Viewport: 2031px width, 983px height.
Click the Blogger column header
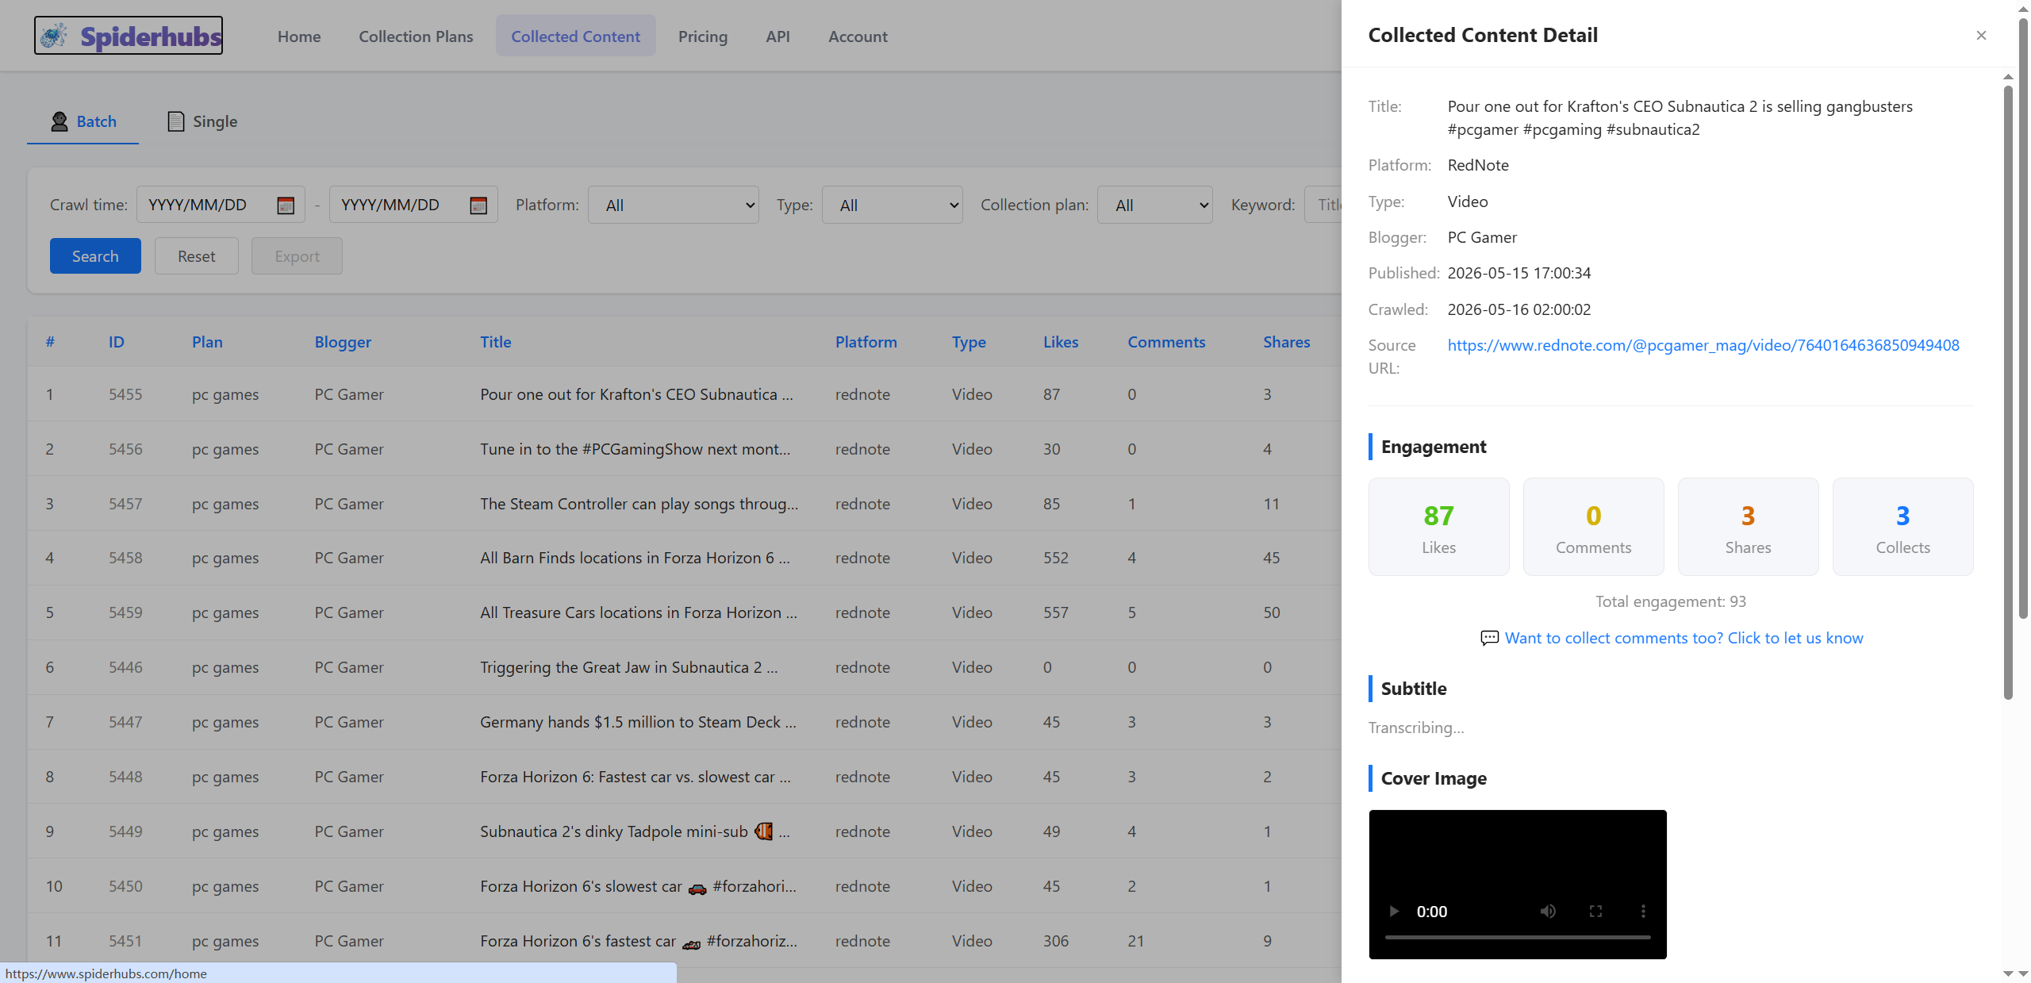[x=343, y=342]
